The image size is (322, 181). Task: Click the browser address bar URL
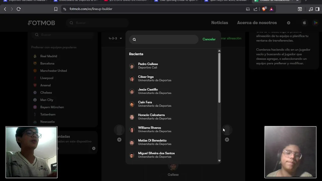[91, 9]
